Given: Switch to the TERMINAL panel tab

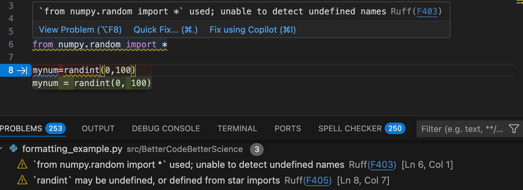Looking at the screenshot, I should pos(237,129).
